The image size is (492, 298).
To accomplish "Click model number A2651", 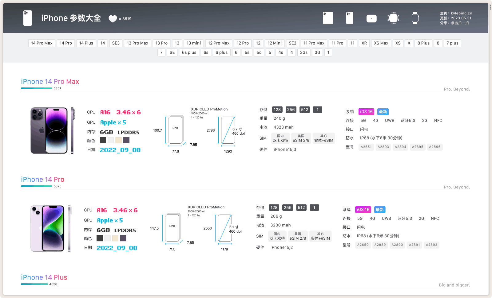I will [x=366, y=147].
